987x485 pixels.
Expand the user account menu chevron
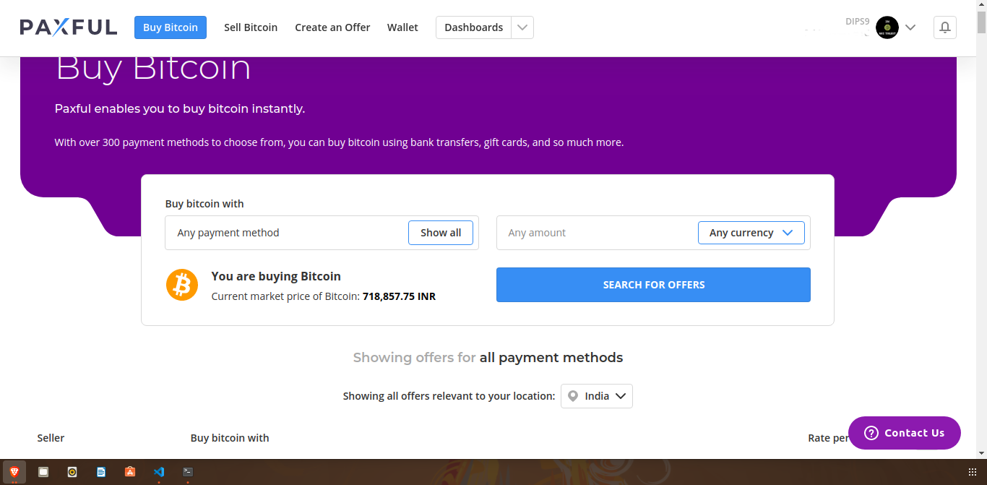click(x=910, y=27)
